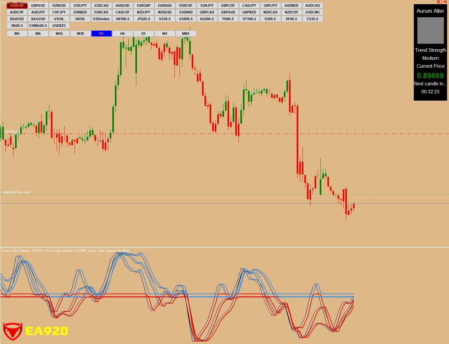Choose the MN1 monthly timeframe

[186, 34]
